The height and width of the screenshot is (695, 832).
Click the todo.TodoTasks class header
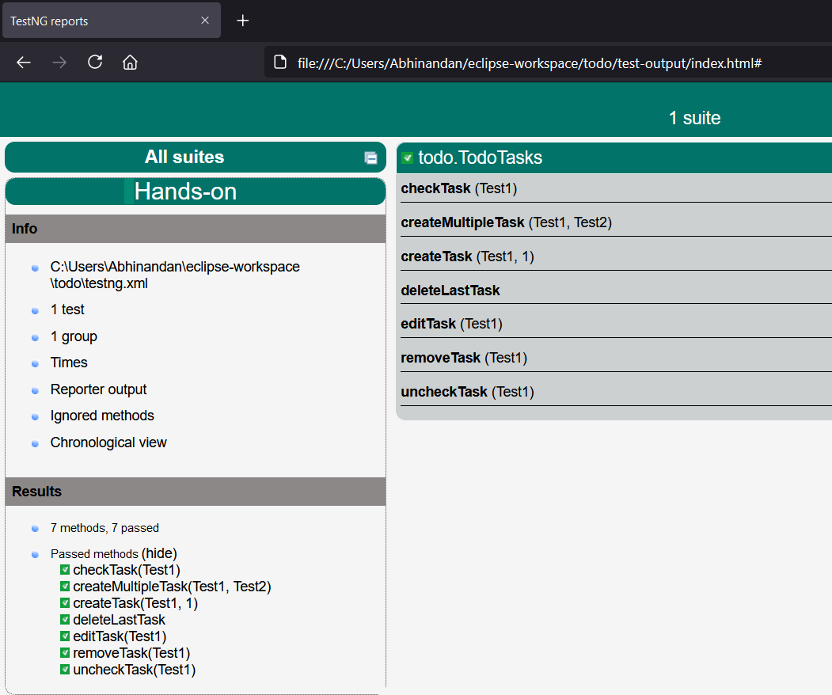pyautogui.click(x=614, y=158)
